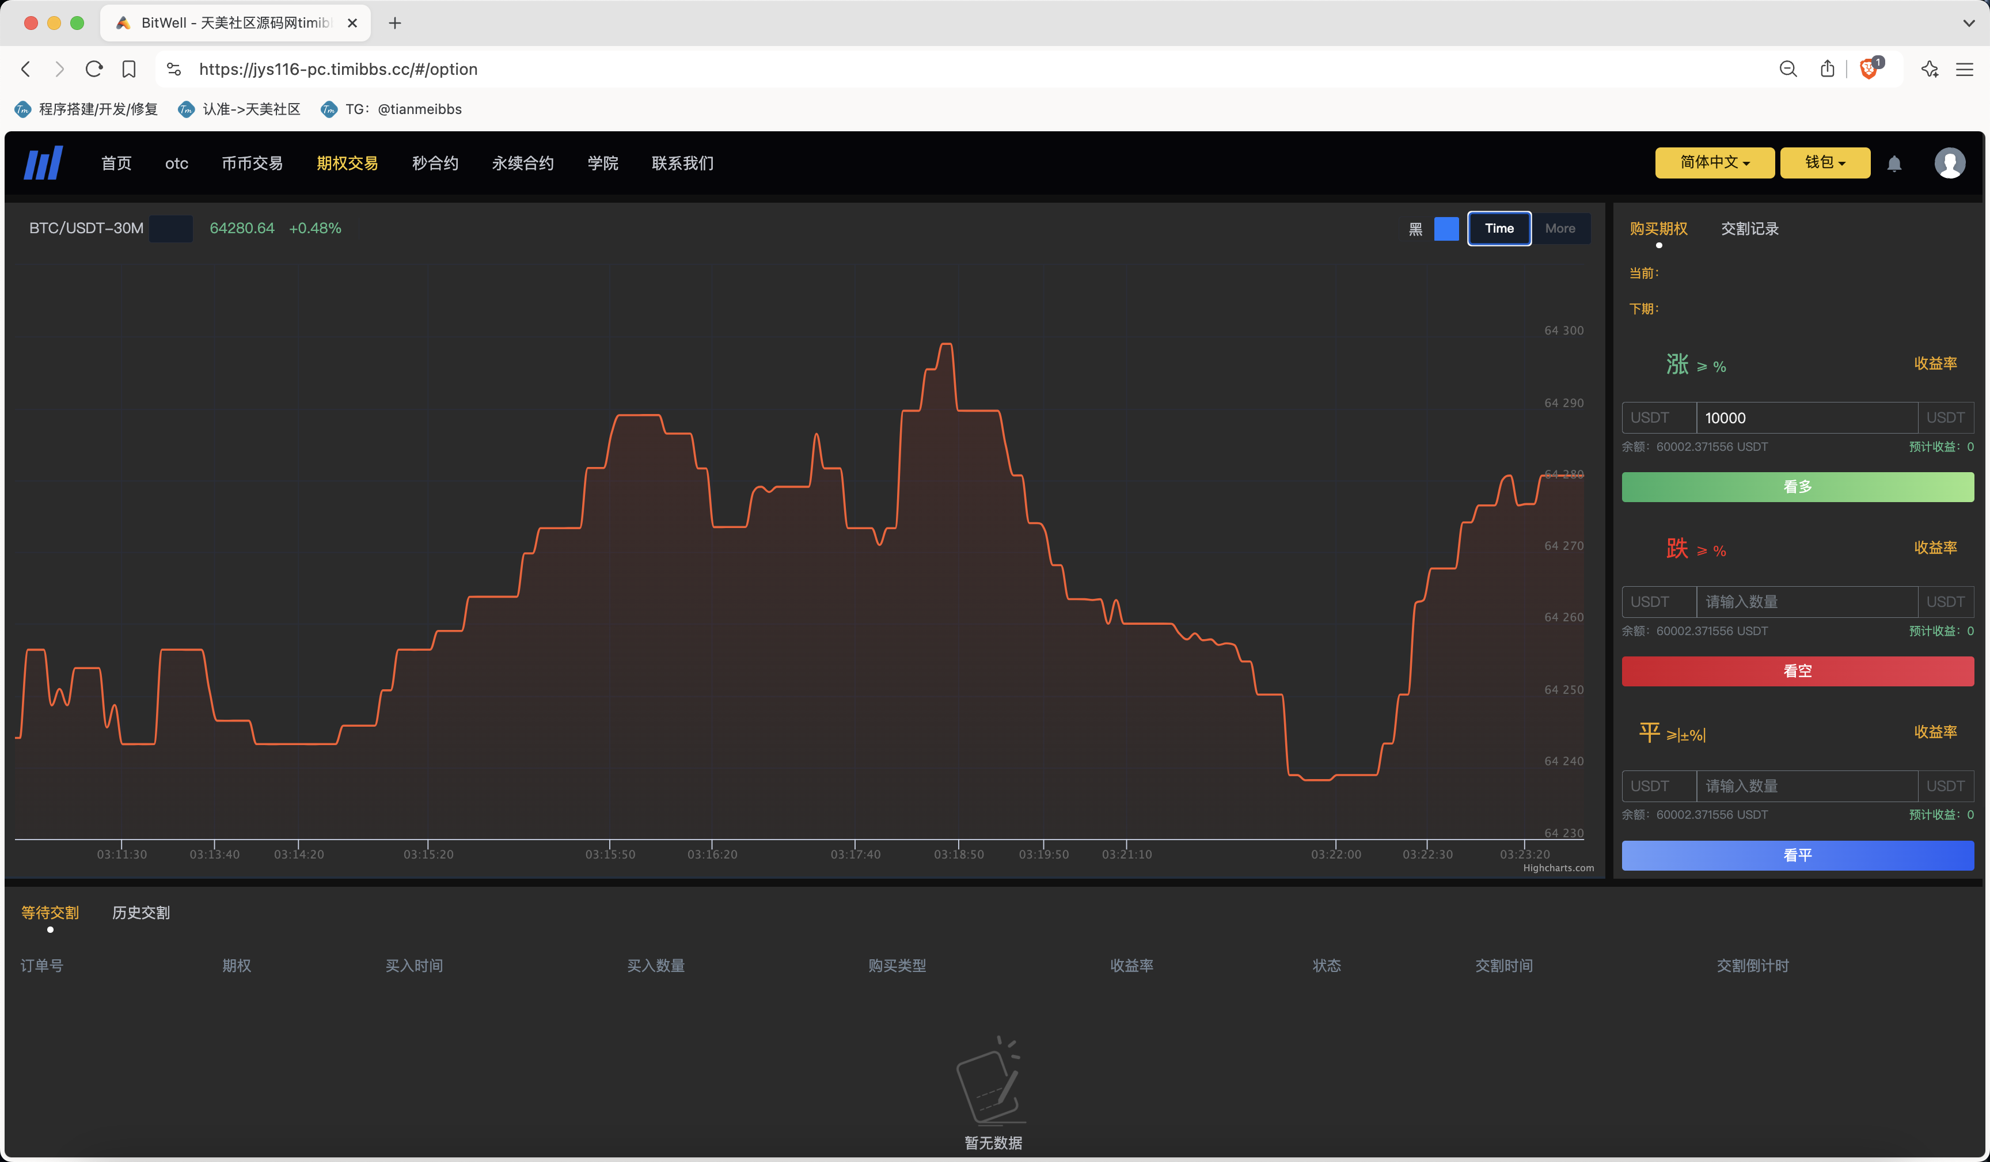The image size is (1990, 1162).
Task: Click the bell notification icon
Action: [1894, 163]
